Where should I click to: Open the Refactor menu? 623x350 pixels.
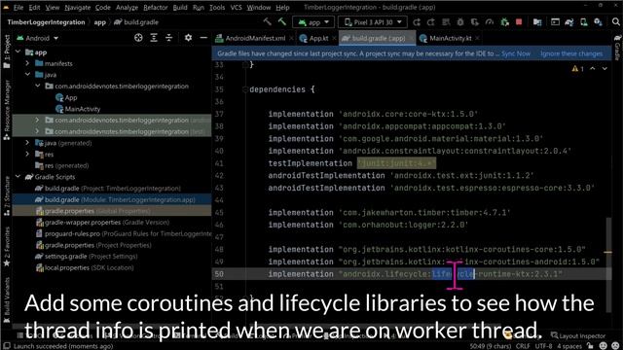[156, 7]
